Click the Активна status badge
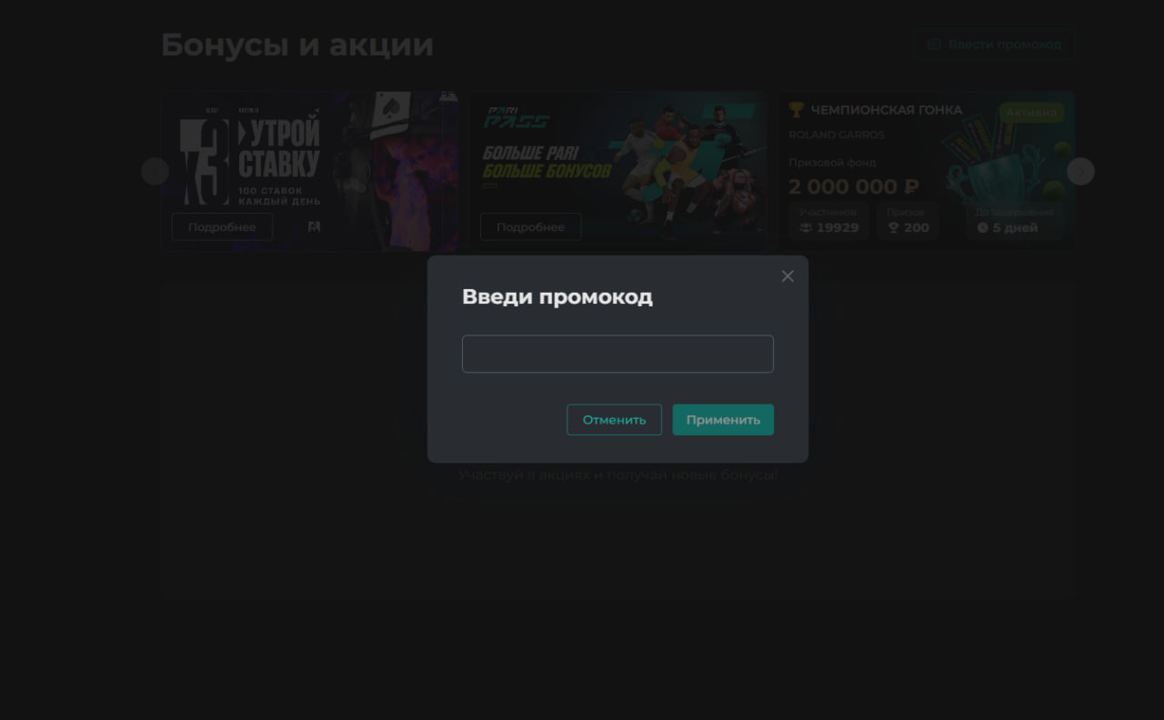Screen dimensions: 1164x720 (x=1033, y=111)
